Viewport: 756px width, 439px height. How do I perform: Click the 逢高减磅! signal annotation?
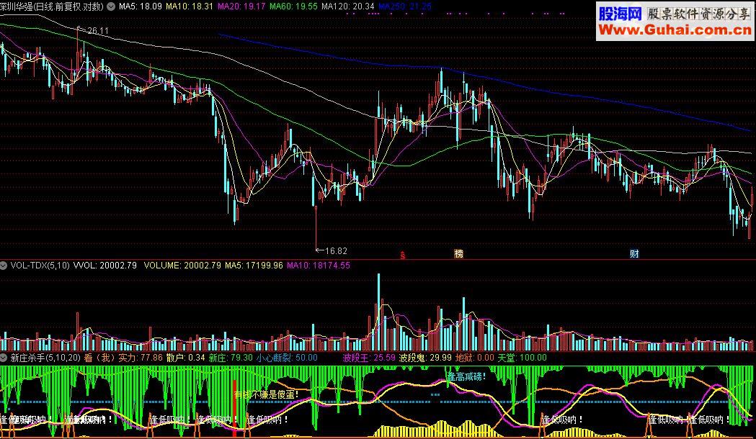467,377
